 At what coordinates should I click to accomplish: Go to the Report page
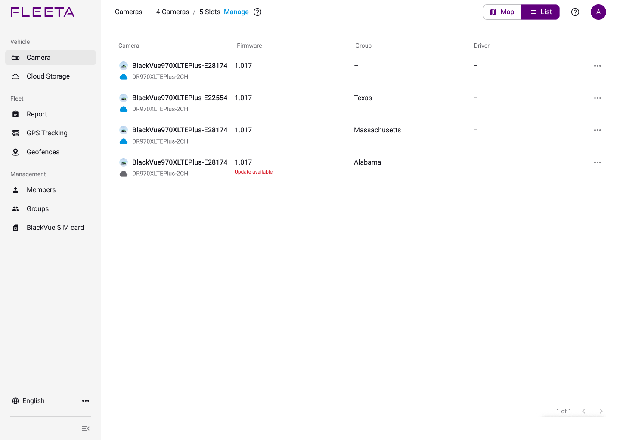[50, 114]
